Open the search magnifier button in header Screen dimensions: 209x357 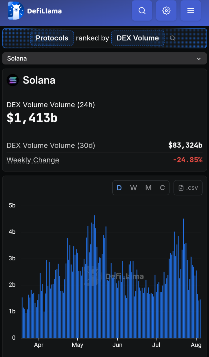click(142, 10)
